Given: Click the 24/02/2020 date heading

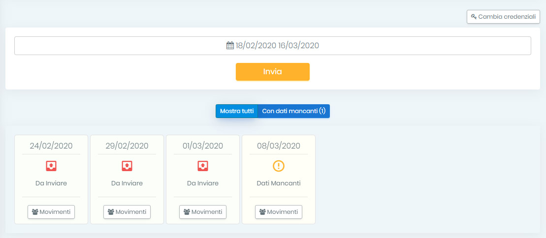Looking at the screenshot, I should [x=51, y=146].
